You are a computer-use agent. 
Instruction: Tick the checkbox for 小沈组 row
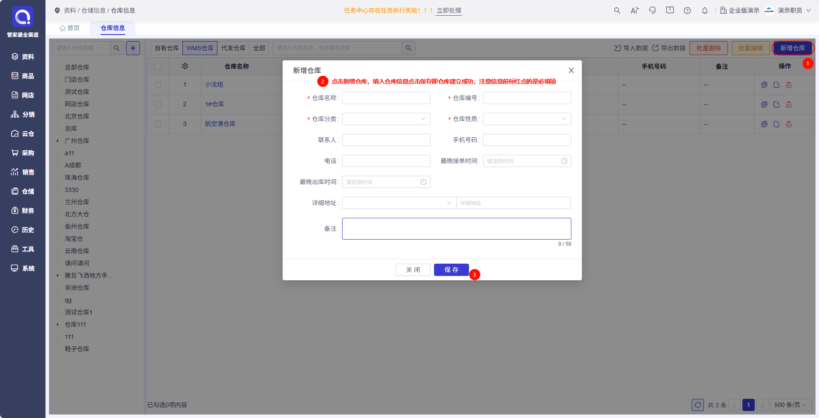coord(158,85)
